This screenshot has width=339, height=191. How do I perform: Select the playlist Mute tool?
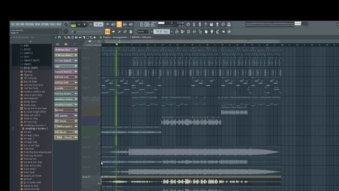[x=76, y=38]
